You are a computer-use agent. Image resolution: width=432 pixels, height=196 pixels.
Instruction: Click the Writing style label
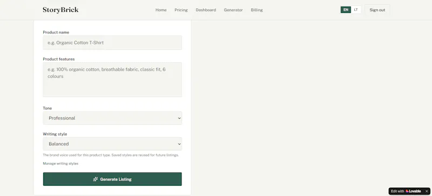55,134
